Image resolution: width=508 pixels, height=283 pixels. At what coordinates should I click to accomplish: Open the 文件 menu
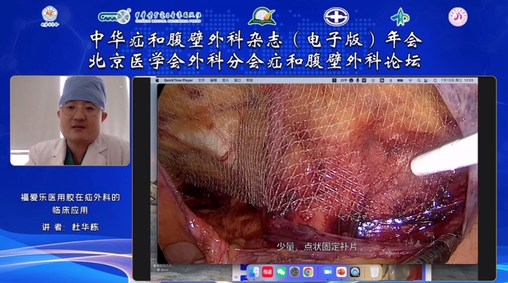tap(202, 80)
